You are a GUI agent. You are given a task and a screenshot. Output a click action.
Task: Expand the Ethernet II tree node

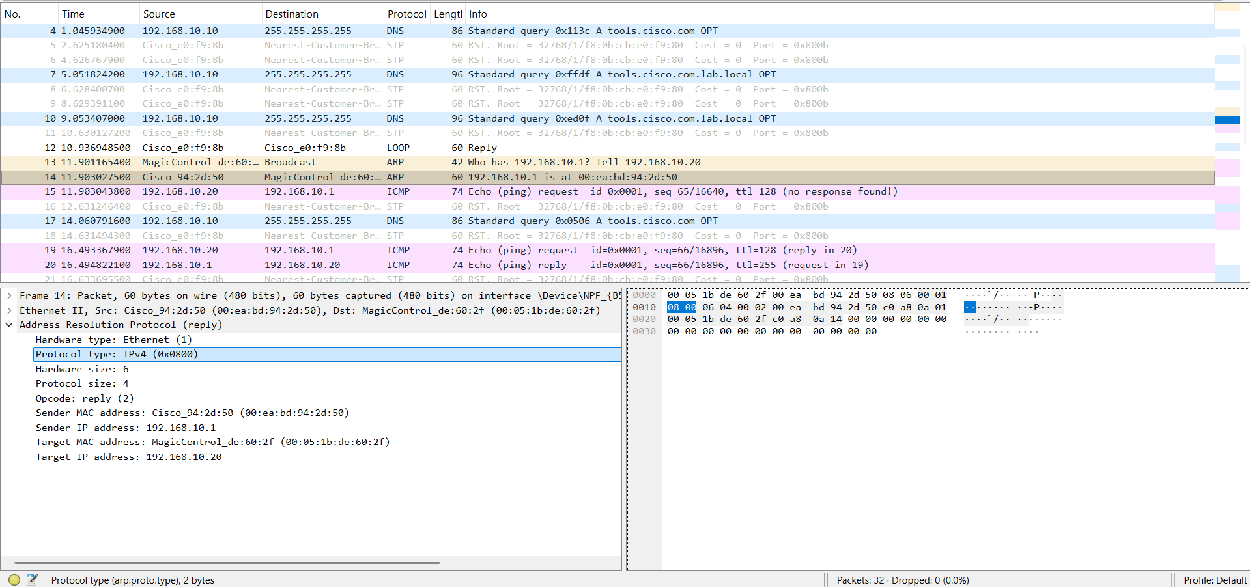(x=9, y=310)
